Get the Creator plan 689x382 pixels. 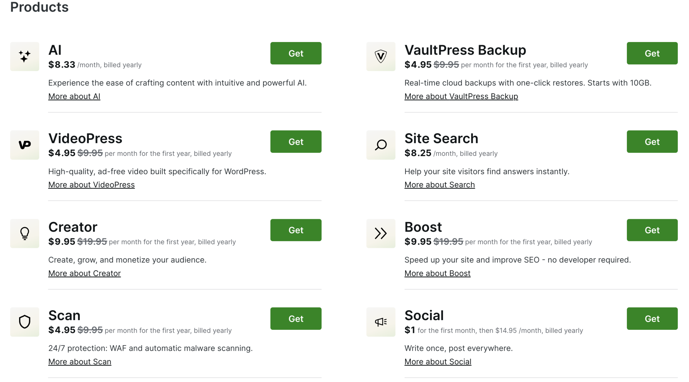(x=296, y=230)
